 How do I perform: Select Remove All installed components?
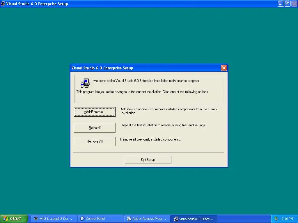[95, 141]
